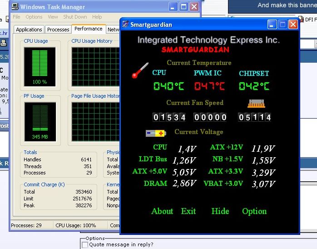Switch to the Applications tab

(29, 30)
